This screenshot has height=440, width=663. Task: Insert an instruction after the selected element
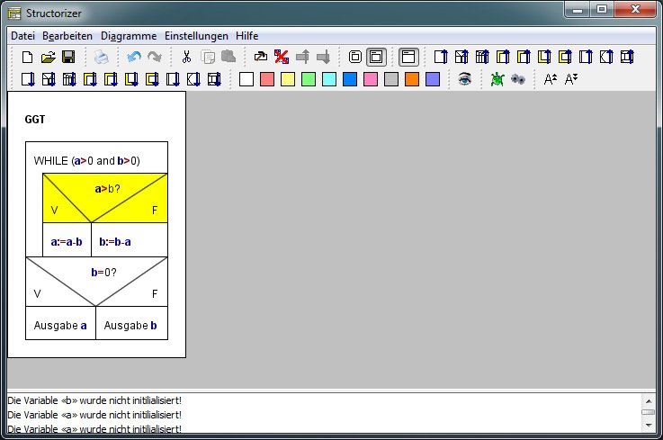coord(28,79)
